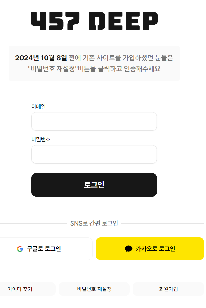Click the 이메일 field label
This screenshot has height=308, width=206.
point(38,106)
